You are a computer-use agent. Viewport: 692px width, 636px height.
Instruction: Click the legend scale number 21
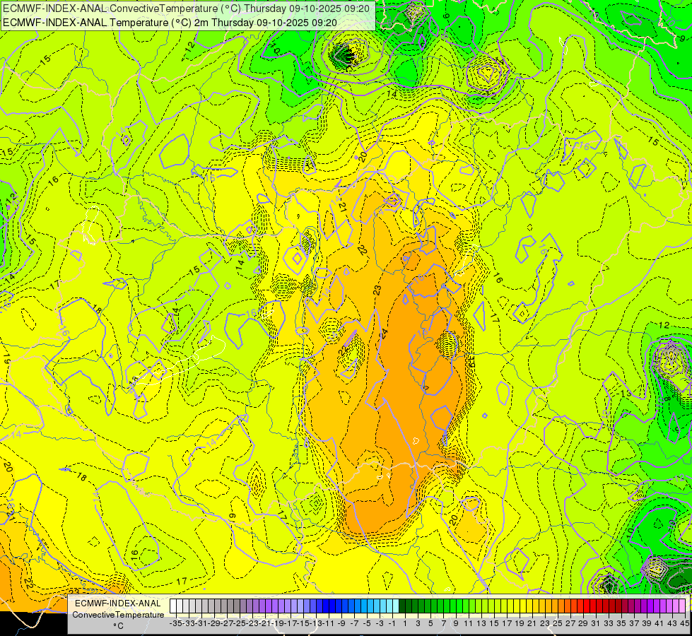click(532, 623)
